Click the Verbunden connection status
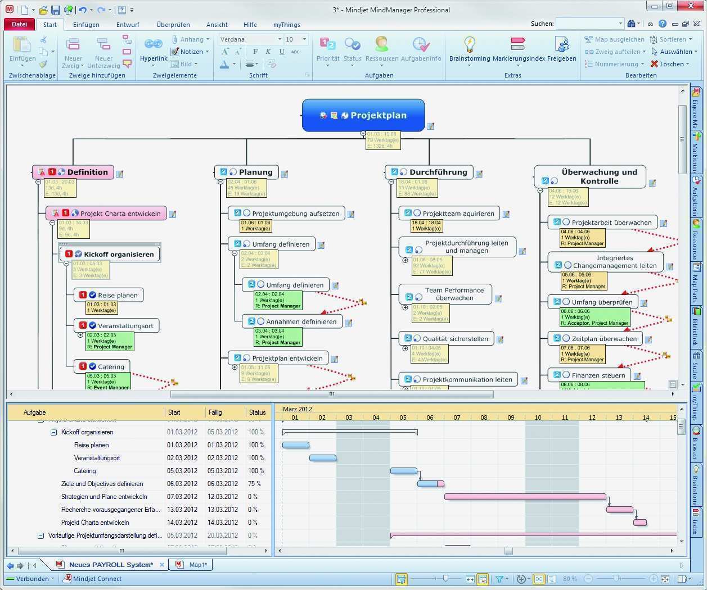Screen dimensions: 707x590 tap(30, 579)
